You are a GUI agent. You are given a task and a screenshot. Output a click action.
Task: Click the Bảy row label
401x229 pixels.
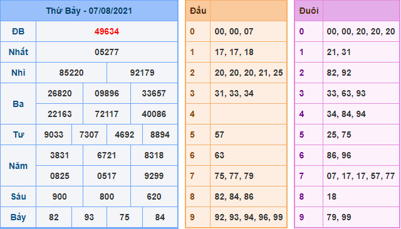point(18,218)
